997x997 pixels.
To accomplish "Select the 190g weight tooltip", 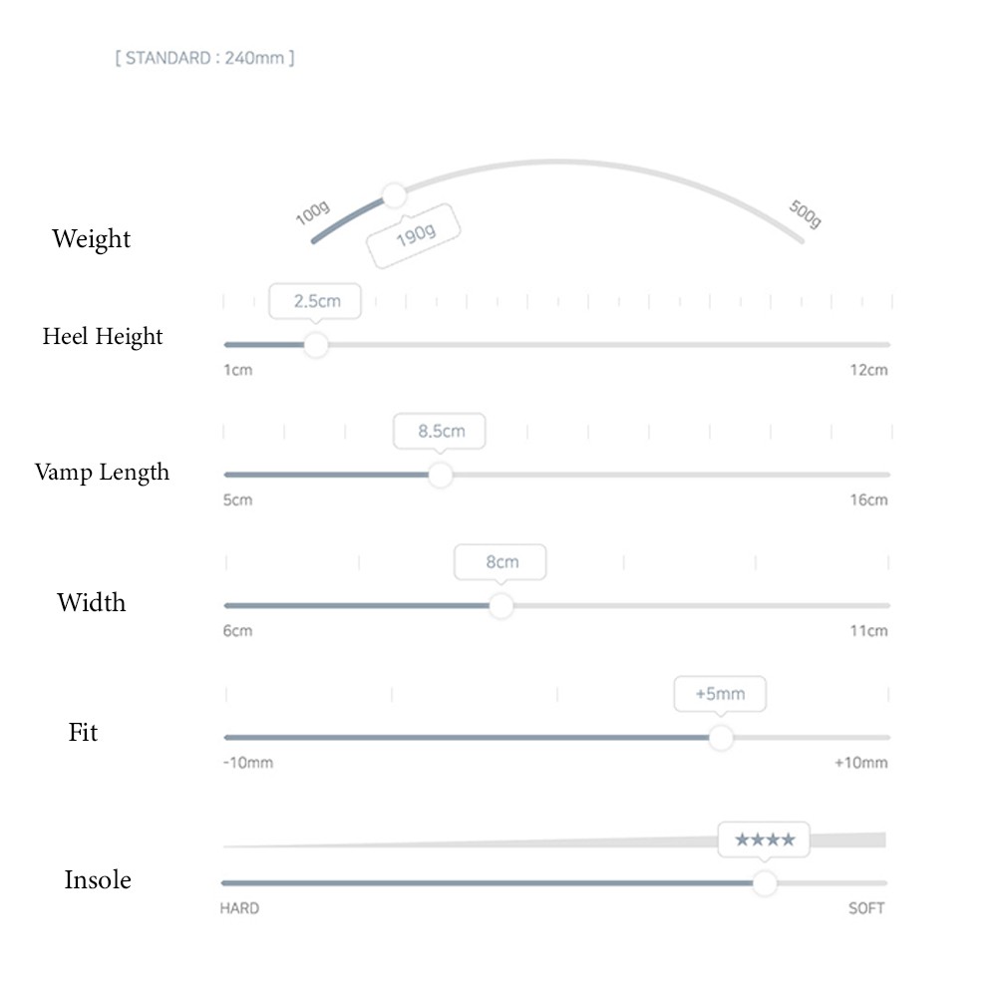I will [x=414, y=236].
